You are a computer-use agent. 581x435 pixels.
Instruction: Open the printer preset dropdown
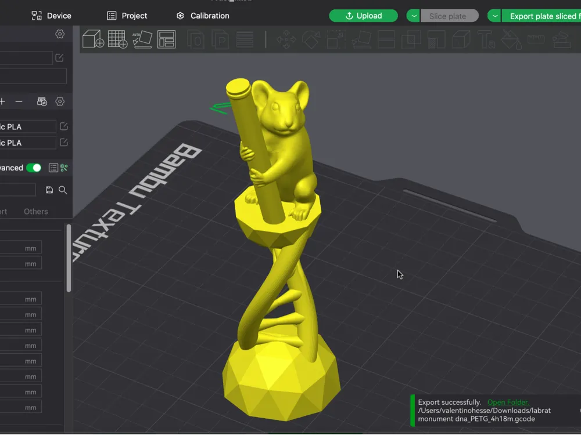[x=26, y=57]
